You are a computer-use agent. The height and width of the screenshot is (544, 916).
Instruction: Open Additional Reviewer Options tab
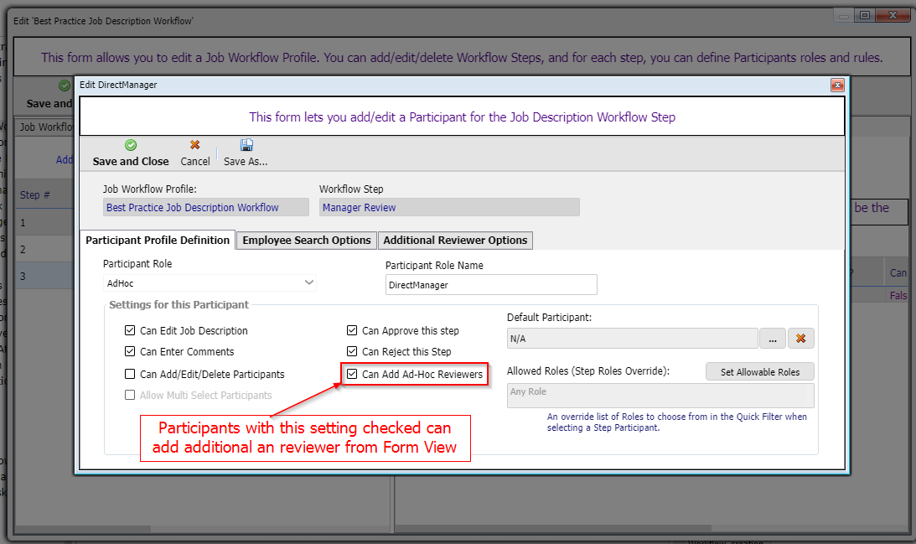pyautogui.click(x=455, y=241)
